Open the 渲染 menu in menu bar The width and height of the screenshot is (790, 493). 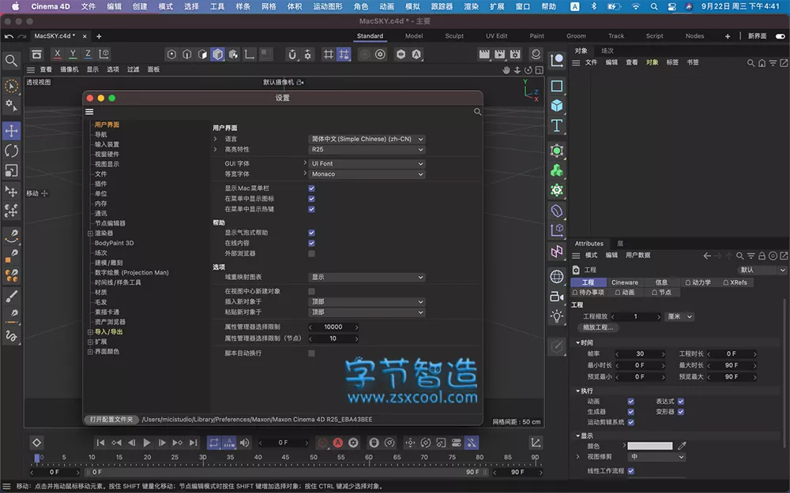tap(471, 6)
